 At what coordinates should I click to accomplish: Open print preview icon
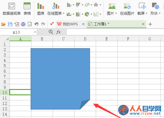click(30, 24)
